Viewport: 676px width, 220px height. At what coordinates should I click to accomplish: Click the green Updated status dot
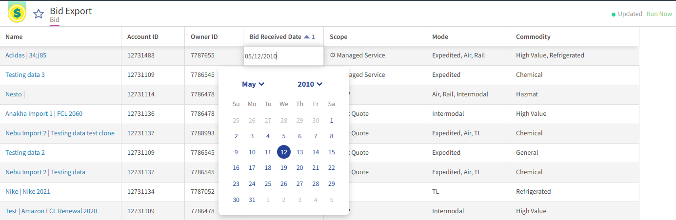[614, 14]
